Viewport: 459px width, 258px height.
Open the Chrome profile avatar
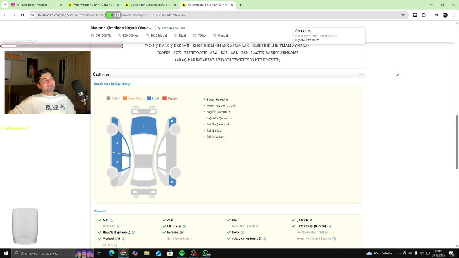coord(445,15)
